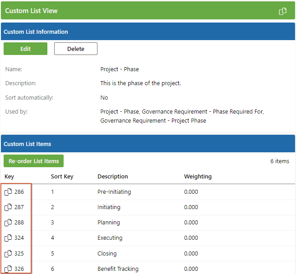Click the weighting 0.000 in Closing row
296x274 pixels.
tap(191, 254)
